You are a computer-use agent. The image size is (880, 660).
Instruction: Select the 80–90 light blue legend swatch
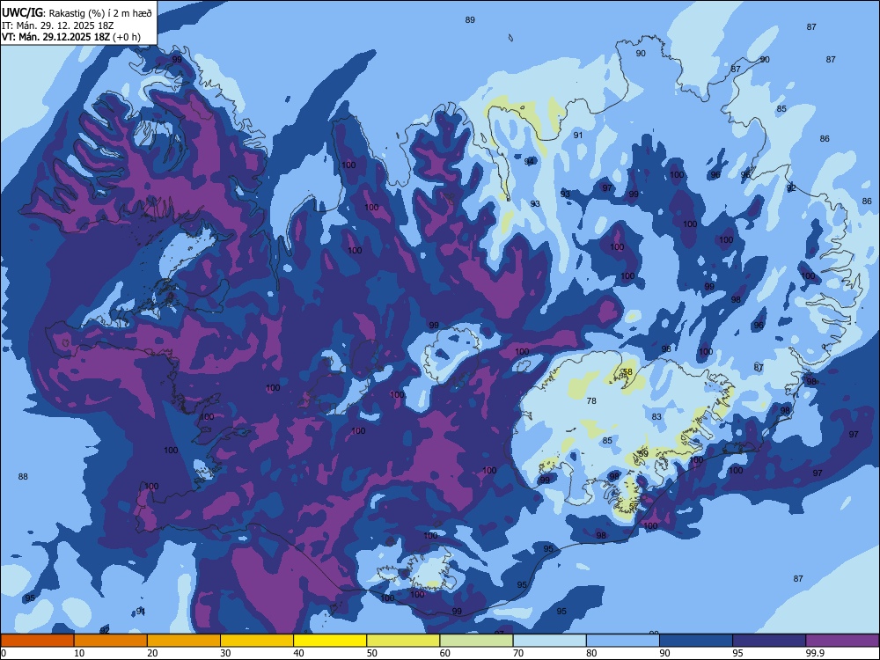pos(623,641)
